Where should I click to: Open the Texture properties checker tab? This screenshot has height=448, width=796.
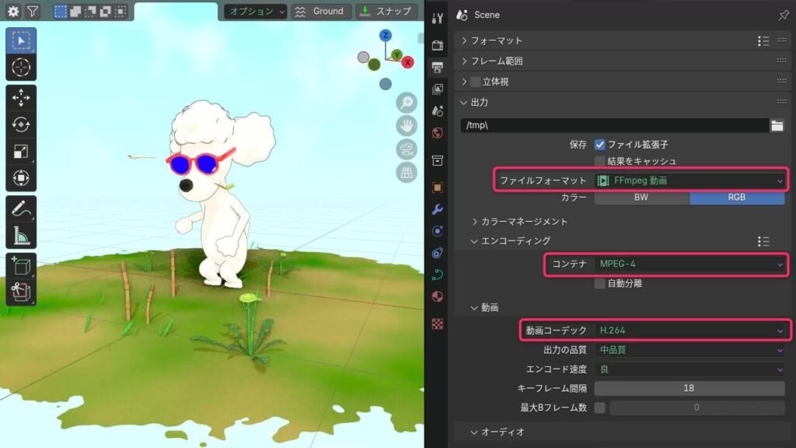click(x=437, y=324)
